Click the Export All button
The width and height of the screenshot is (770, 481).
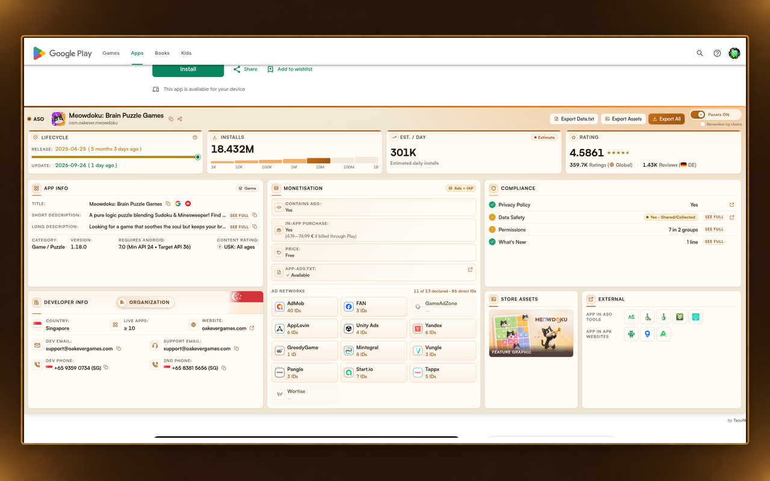tap(667, 119)
